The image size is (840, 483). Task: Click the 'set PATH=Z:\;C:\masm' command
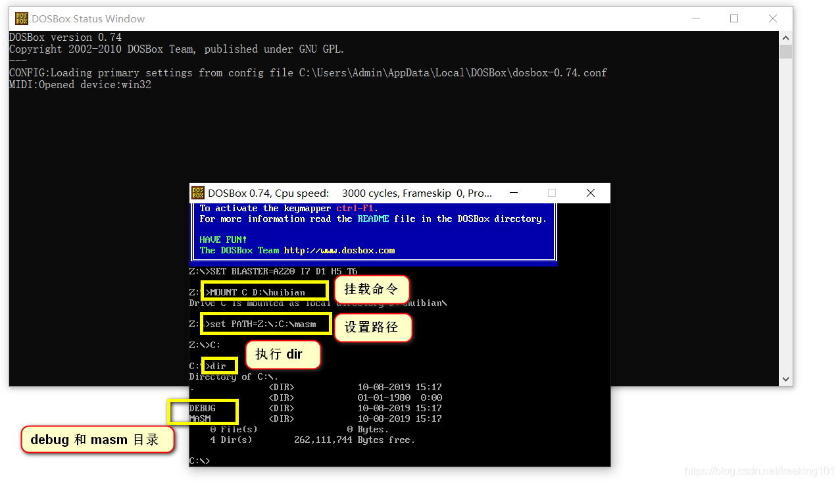click(263, 324)
